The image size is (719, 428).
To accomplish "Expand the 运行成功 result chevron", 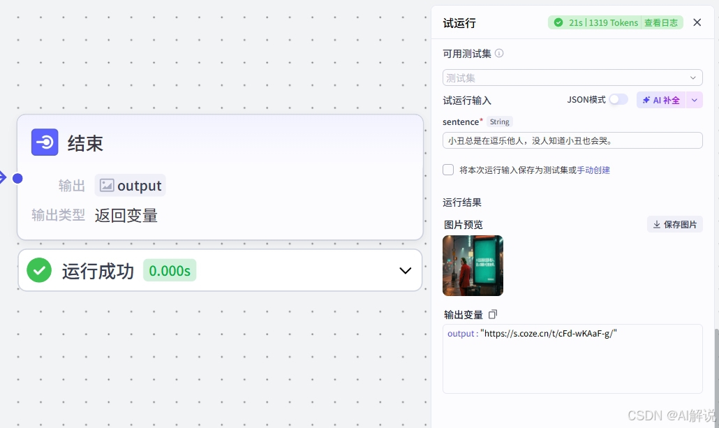I will point(405,271).
